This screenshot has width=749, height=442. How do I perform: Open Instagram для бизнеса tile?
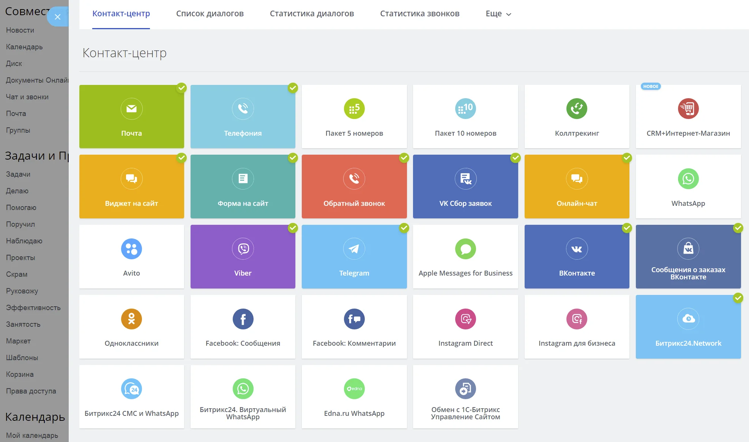(x=577, y=327)
